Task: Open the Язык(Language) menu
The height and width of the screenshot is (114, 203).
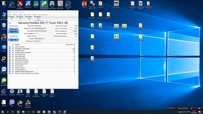Action: (x=43, y=15)
